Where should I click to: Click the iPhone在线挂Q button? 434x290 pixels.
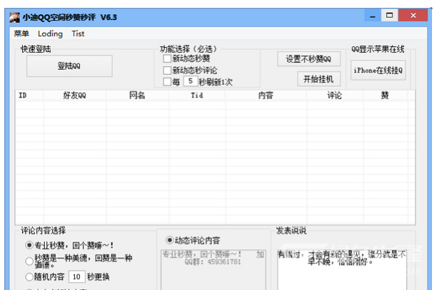[378, 71]
